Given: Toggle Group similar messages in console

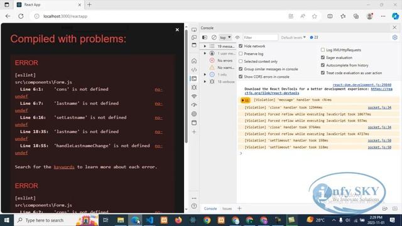Looking at the screenshot, I should 241,69.
